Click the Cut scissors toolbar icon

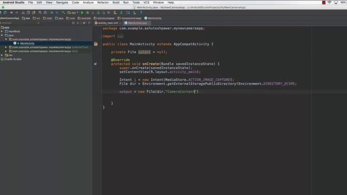pyautogui.click(x=23, y=12)
